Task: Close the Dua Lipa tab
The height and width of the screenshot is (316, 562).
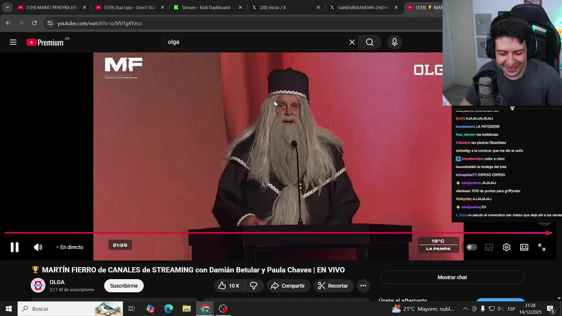Action: pos(162,7)
